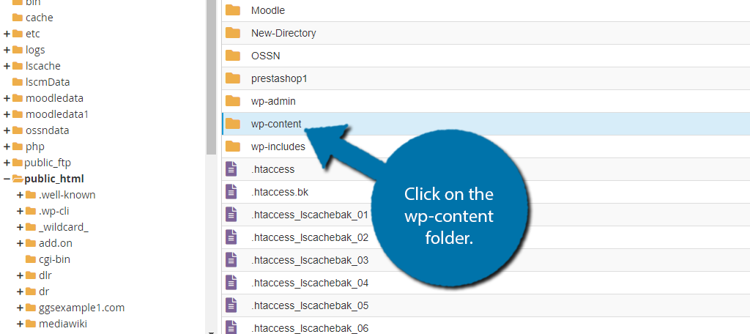Viewport: 750px width, 334px height.
Task: Expand the php tree node
Action: coord(7,147)
